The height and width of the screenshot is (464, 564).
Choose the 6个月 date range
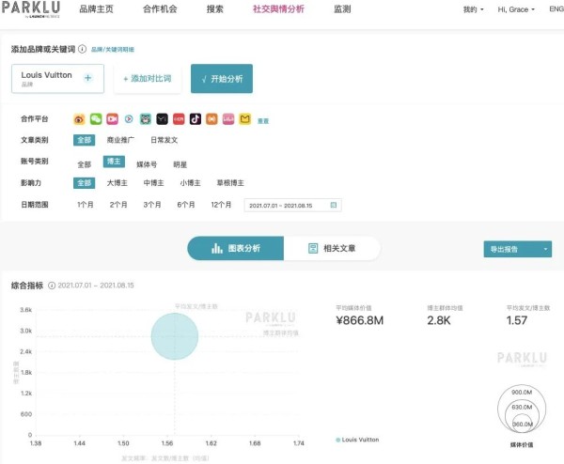tap(186, 205)
